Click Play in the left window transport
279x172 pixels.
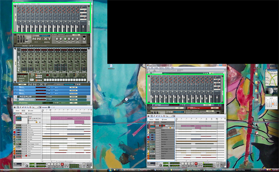pos(59,164)
